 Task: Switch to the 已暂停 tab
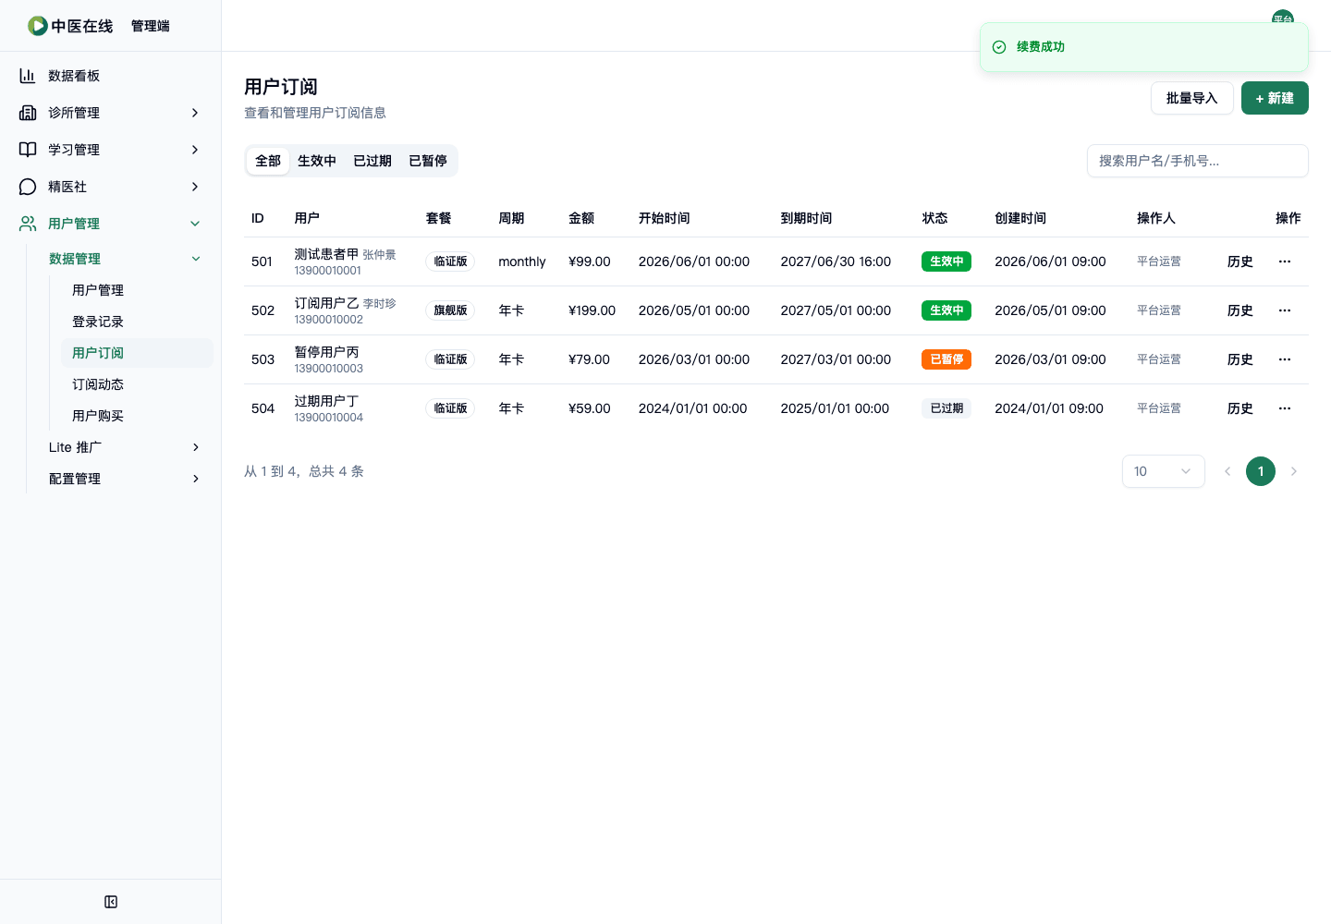tap(428, 161)
